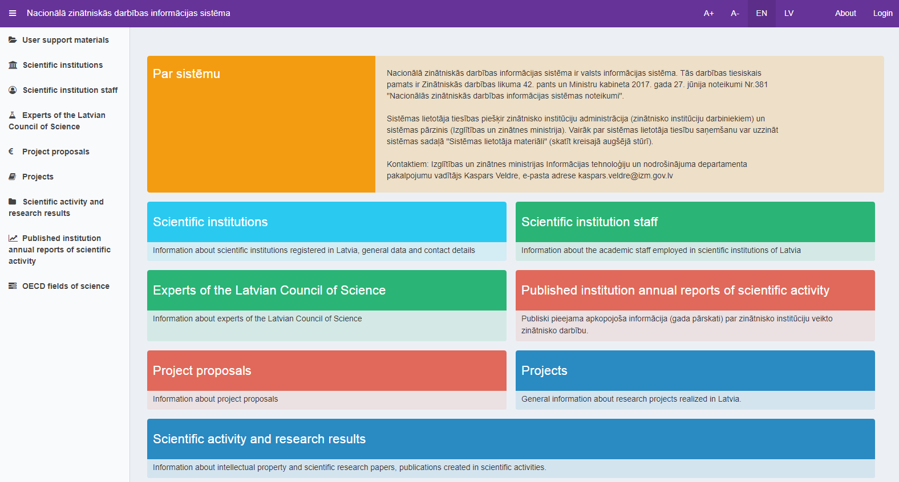Select the EN language option
The image size is (899, 482).
[762, 13]
